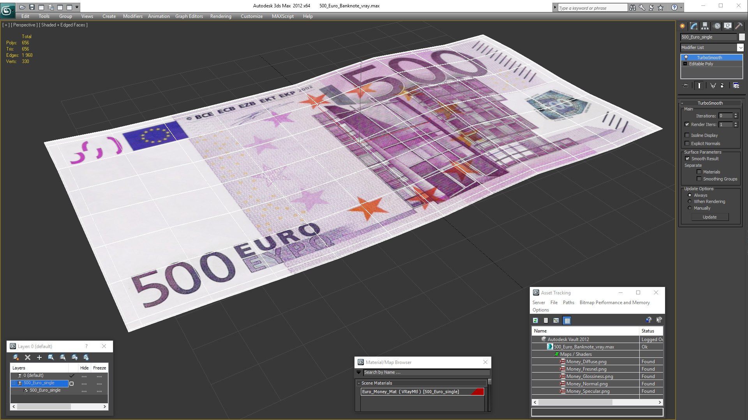Open the Modify command panel tab

point(694,26)
